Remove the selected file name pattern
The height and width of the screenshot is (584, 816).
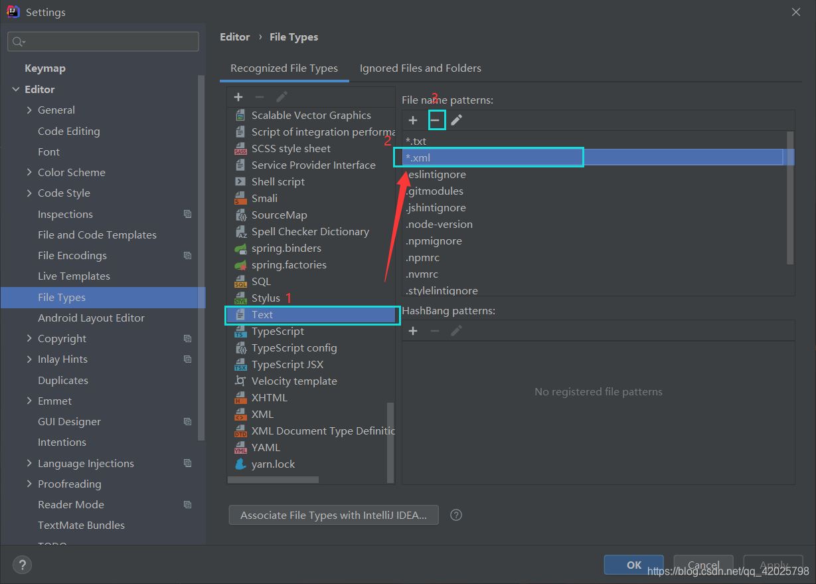435,120
